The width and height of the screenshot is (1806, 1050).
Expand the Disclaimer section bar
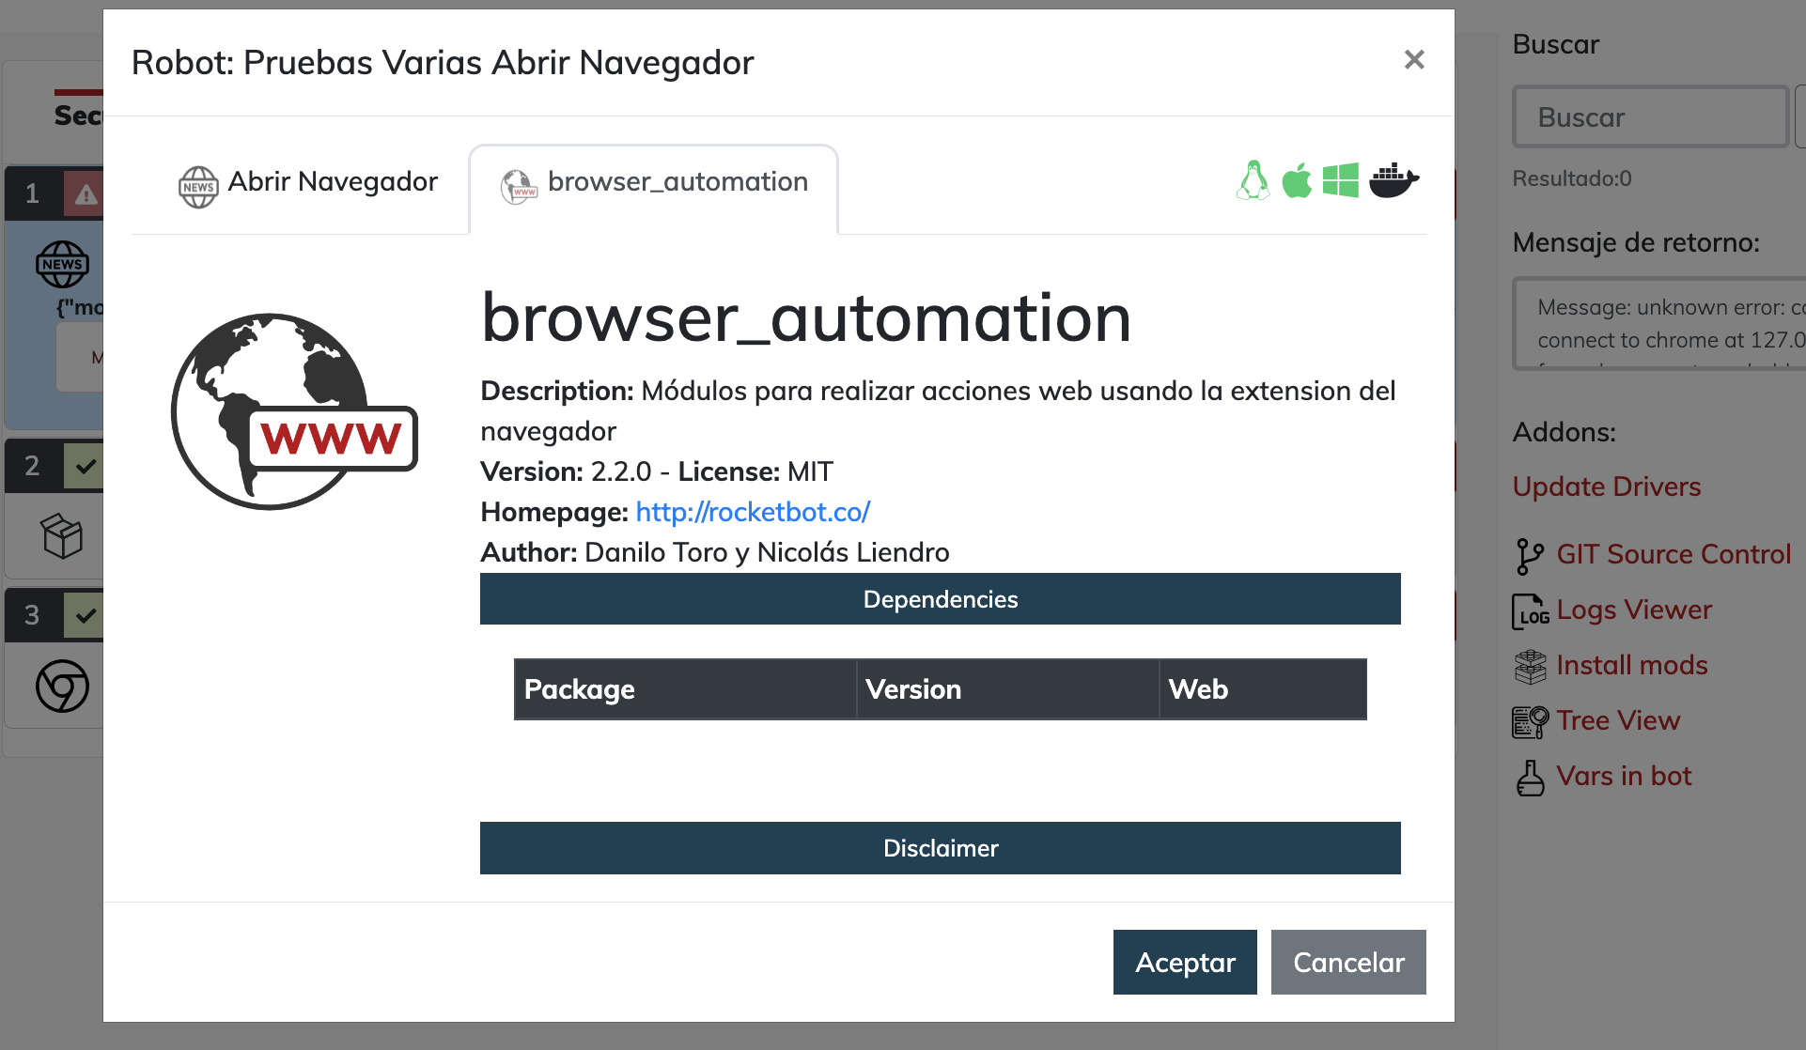click(940, 848)
